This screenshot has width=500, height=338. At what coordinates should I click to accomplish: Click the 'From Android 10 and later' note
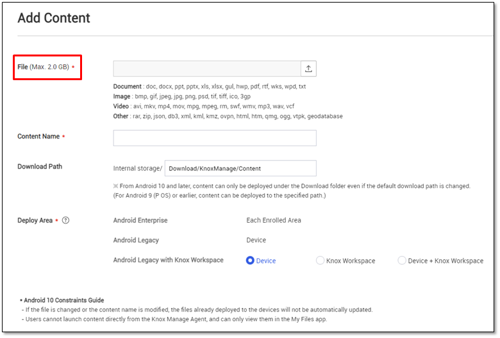tap(292, 186)
